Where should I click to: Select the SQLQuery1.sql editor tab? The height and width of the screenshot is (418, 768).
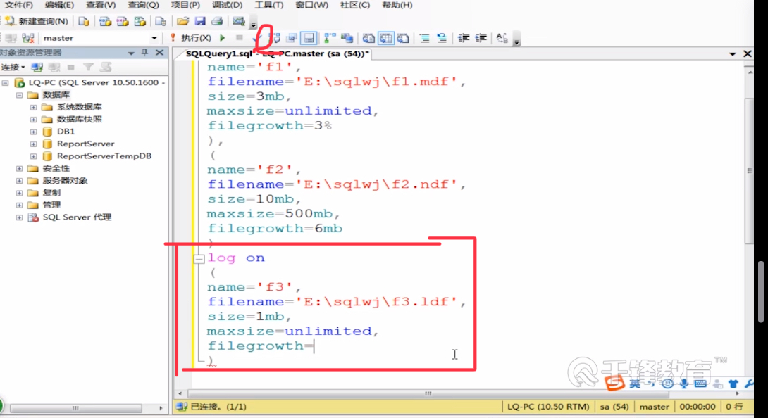coord(277,54)
